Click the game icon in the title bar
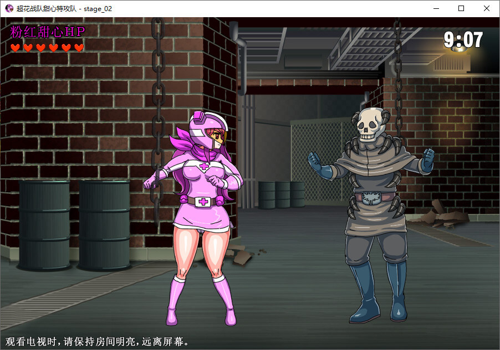The width and height of the screenshot is (500, 350). pos(9,8)
